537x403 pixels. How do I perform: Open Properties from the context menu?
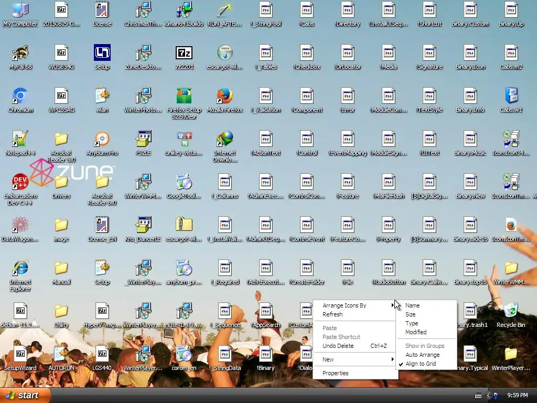(356, 373)
